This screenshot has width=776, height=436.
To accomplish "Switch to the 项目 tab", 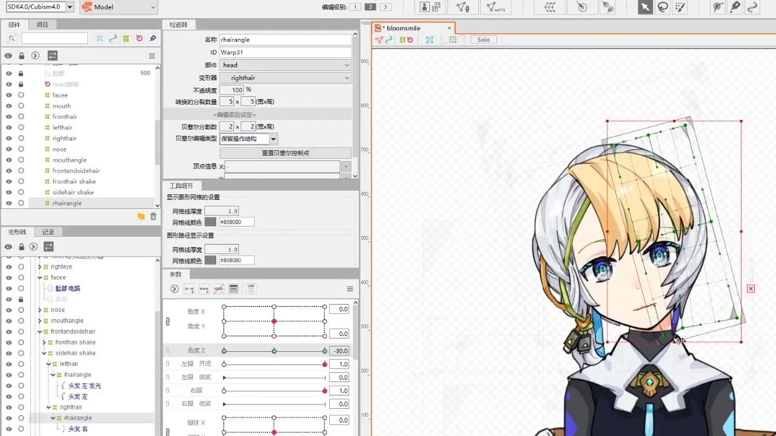I will pos(42,24).
